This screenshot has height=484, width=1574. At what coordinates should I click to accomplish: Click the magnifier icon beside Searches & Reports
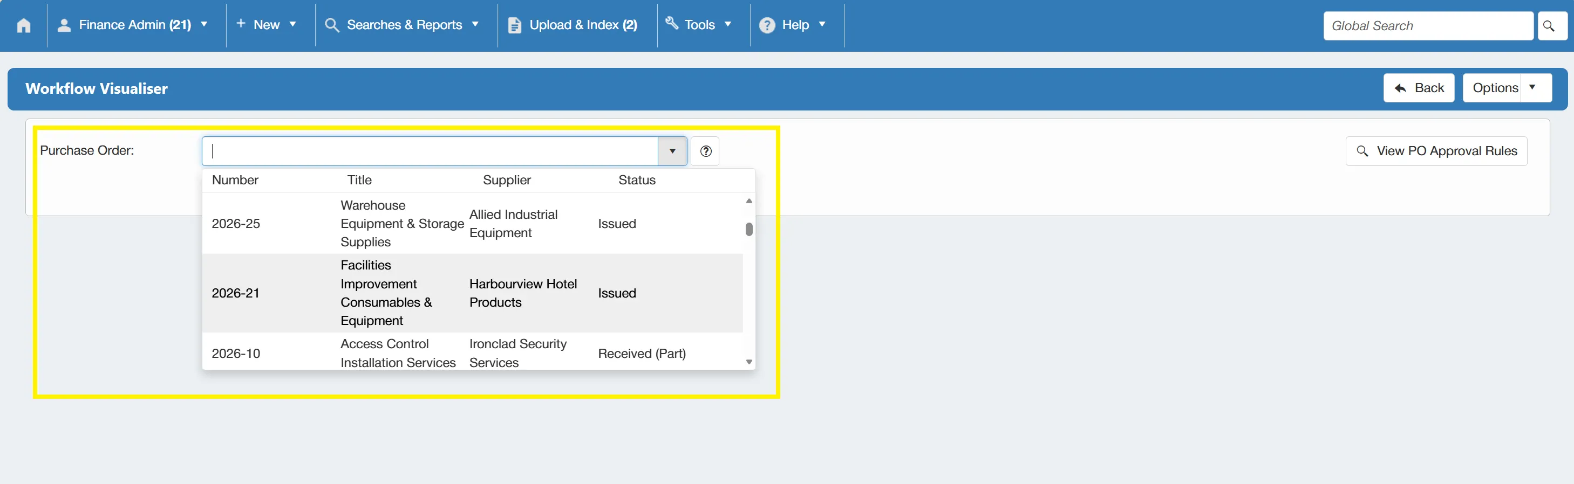pyautogui.click(x=332, y=25)
